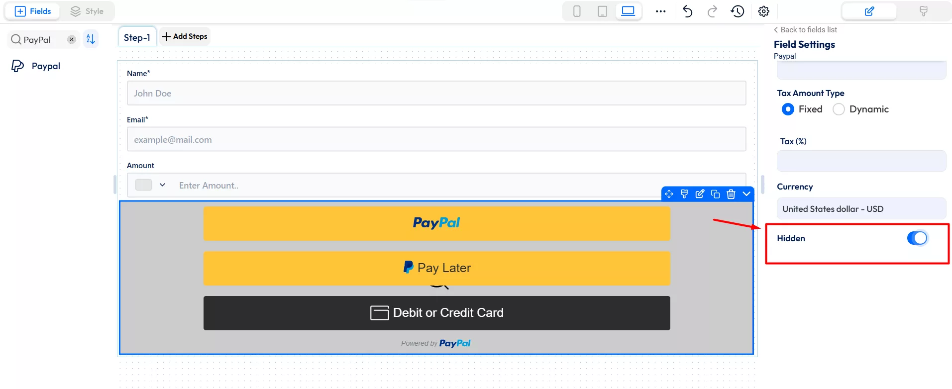The image size is (952, 389).
Task: Click the undo arrow icon
Action: [687, 11]
